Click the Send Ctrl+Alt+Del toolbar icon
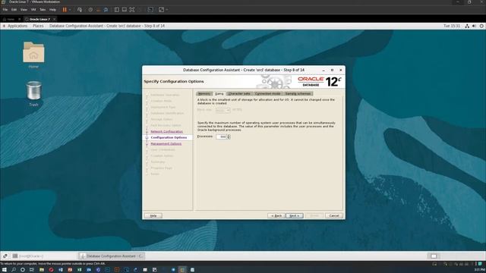Image resolution: width=486 pixels, height=273 pixels. coord(80,10)
